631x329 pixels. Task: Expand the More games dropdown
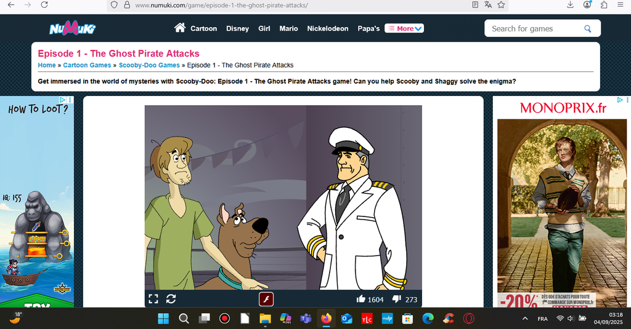coord(404,28)
